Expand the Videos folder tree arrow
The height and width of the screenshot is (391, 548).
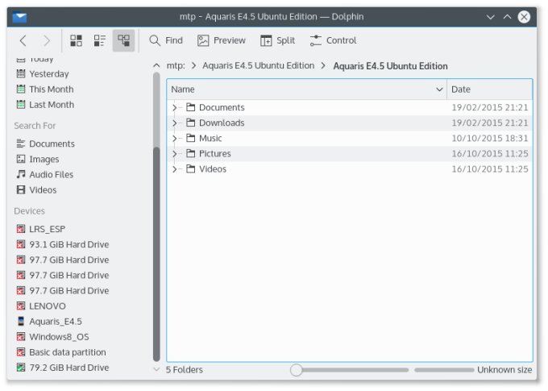pos(175,168)
